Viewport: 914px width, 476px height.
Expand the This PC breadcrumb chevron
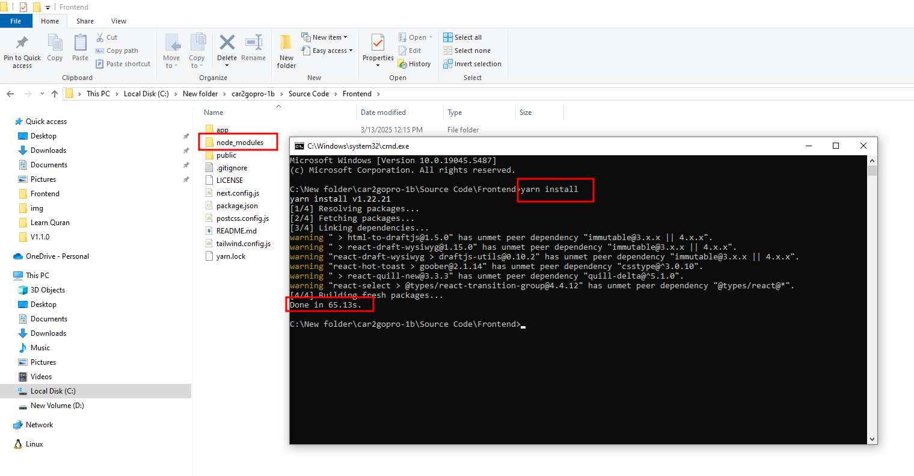click(x=117, y=94)
